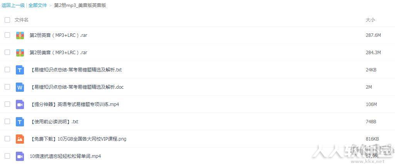Check the box for 第2册英音 rar file
This screenshot has height=164, width=395.
[7, 35]
